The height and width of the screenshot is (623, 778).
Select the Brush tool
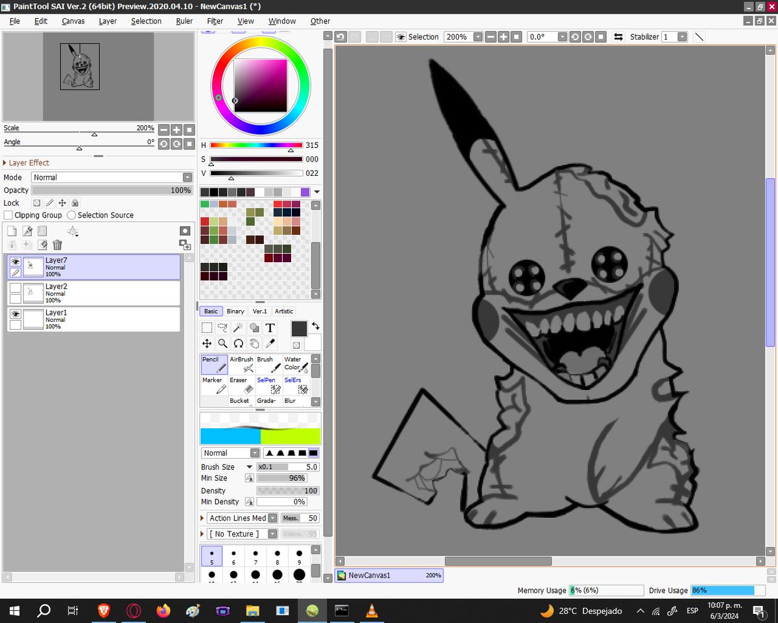[x=268, y=365]
